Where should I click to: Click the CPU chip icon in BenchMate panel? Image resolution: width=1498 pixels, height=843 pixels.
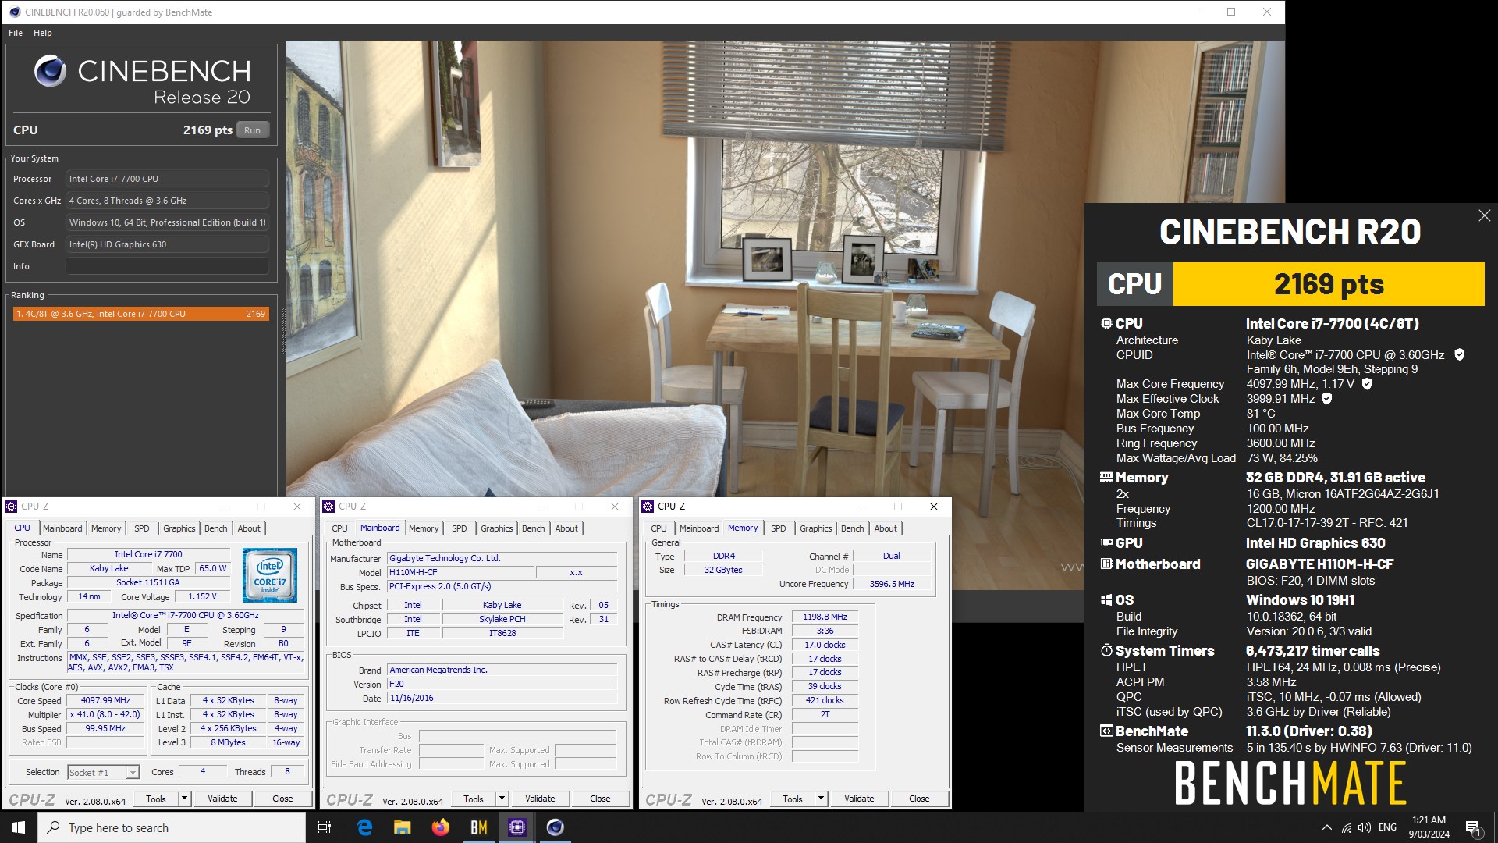pyautogui.click(x=1106, y=323)
